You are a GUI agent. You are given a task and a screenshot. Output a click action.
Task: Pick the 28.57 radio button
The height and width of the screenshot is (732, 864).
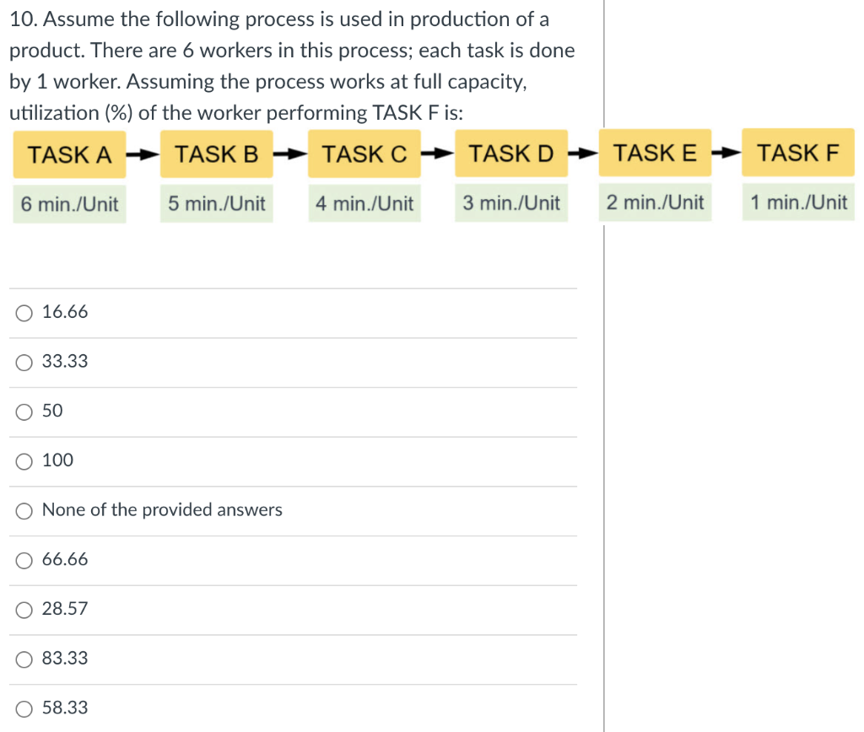pyautogui.click(x=24, y=609)
